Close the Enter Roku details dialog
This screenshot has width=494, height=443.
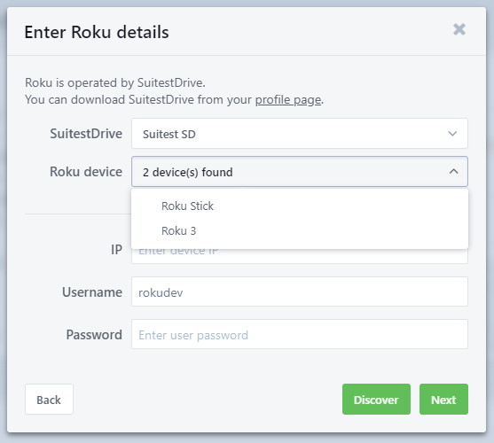click(x=459, y=29)
